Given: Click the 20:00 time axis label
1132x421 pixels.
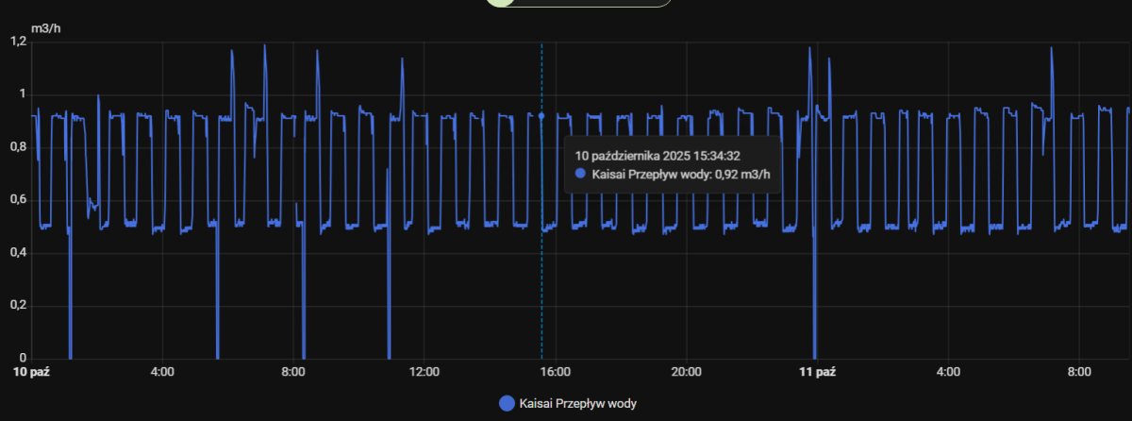Looking at the screenshot, I should coord(686,372).
